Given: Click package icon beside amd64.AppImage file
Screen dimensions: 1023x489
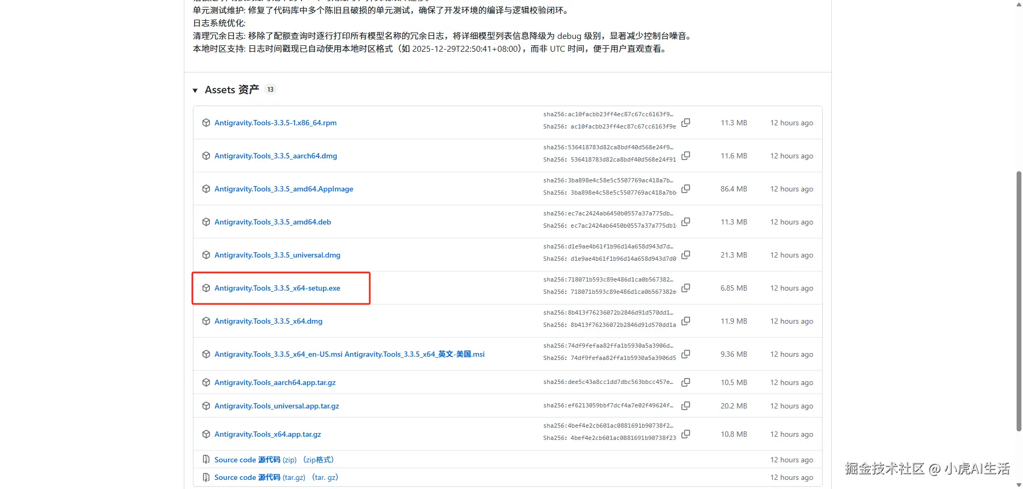Looking at the screenshot, I should 206,189.
